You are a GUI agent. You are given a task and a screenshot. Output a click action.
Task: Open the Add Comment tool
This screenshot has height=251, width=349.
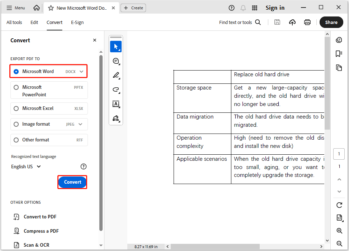(x=115, y=61)
